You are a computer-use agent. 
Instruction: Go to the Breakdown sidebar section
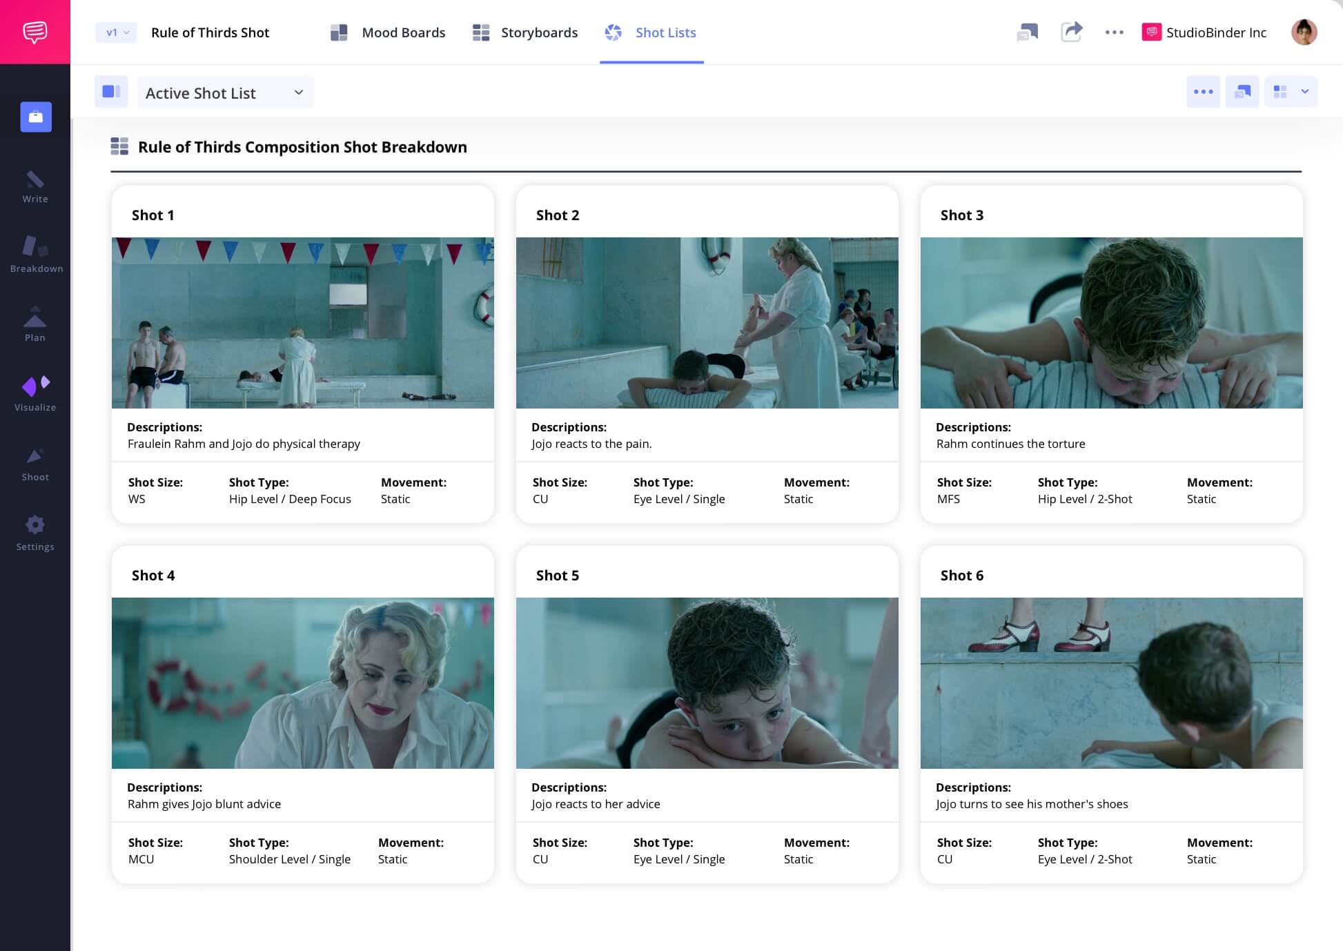point(36,254)
